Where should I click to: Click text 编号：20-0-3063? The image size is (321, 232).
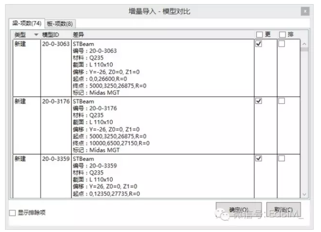(95, 51)
